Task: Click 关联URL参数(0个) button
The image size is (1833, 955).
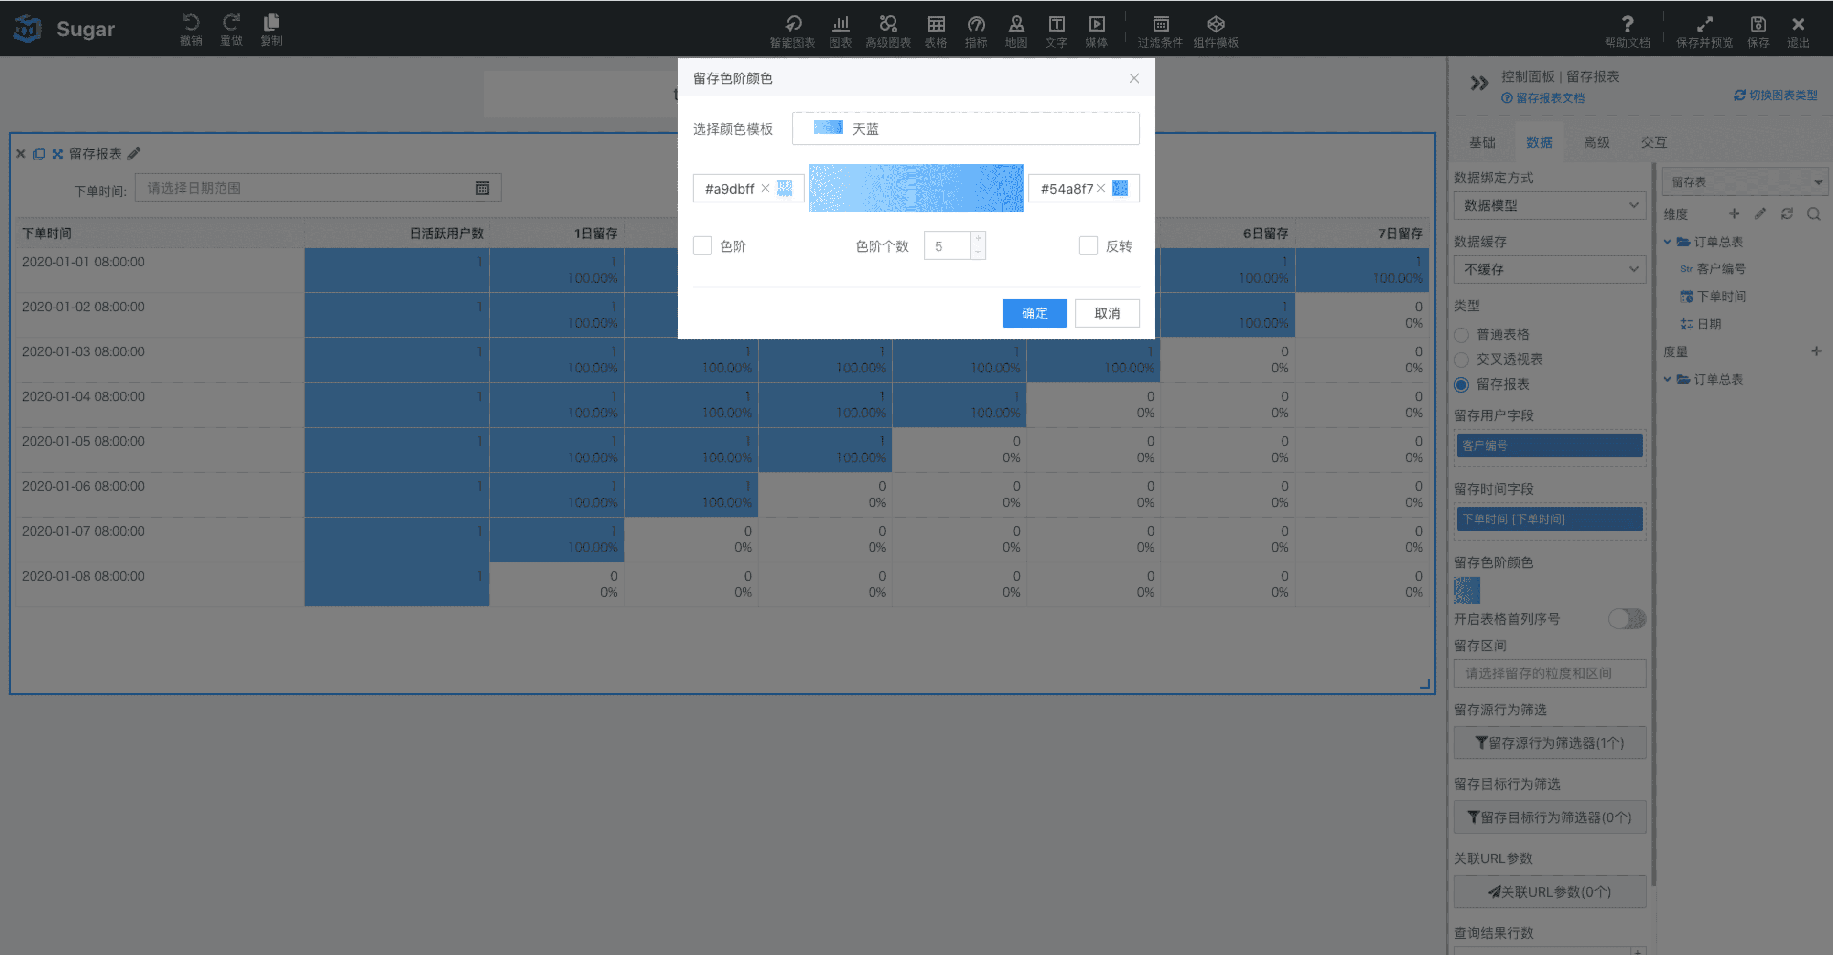Action: [1550, 891]
